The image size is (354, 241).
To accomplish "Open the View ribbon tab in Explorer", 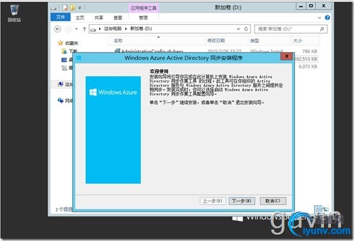I will click(117, 18).
